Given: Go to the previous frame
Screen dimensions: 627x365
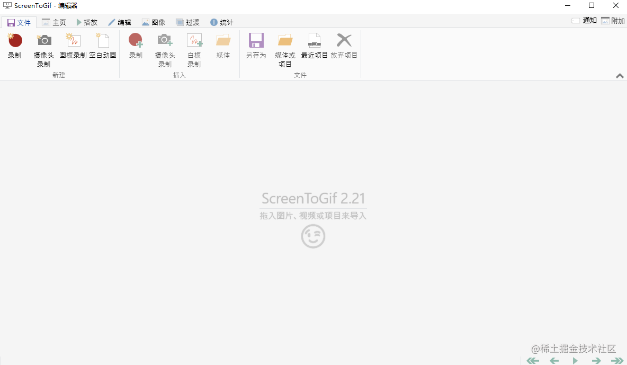Looking at the screenshot, I should [554, 361].
